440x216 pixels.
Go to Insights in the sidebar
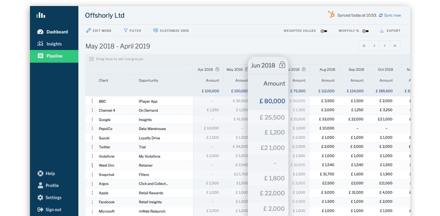tap(50, 44)
